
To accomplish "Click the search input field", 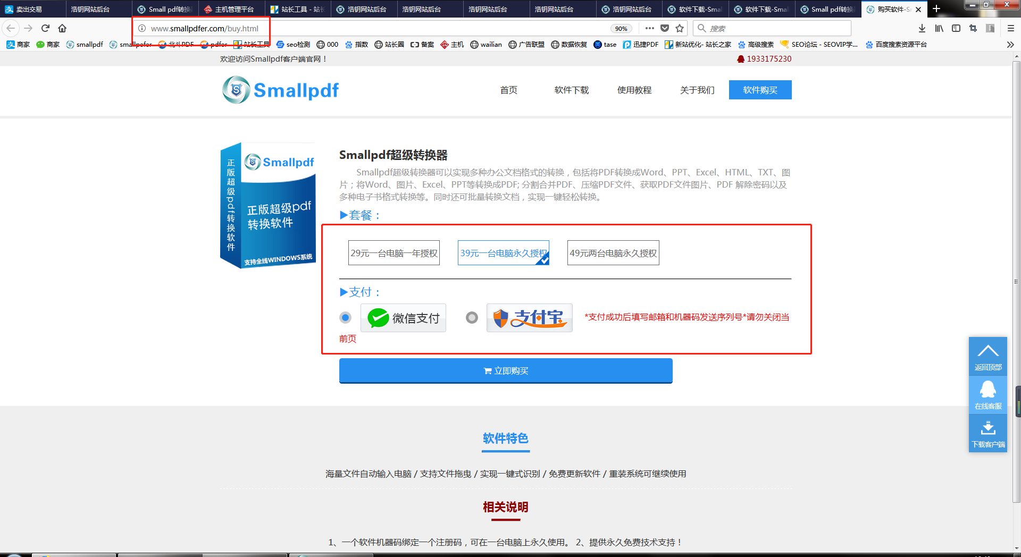I will point(776,28).
